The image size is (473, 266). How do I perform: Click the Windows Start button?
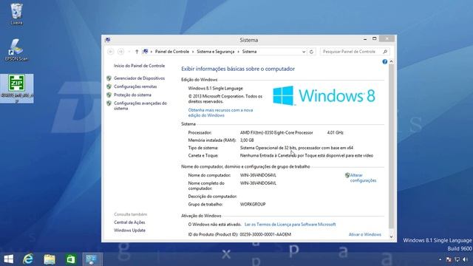point(8,259)
